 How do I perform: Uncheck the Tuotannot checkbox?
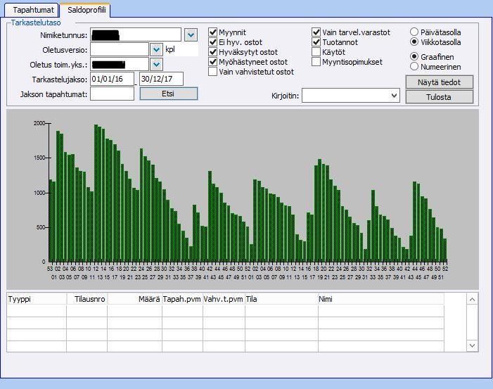(316, 42)
